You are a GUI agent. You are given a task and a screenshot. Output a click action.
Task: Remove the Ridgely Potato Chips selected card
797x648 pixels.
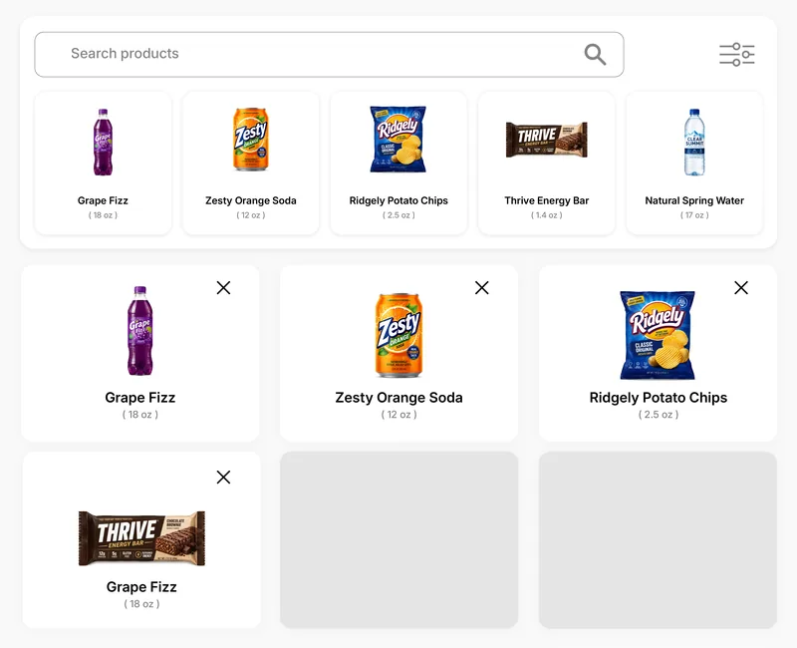[741, 288]
